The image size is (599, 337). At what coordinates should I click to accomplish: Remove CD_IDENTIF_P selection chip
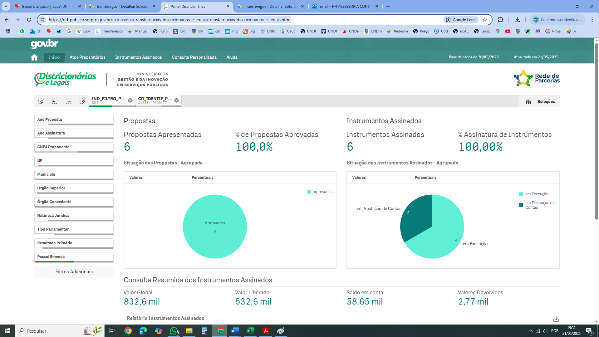click(x=176, y=100)
